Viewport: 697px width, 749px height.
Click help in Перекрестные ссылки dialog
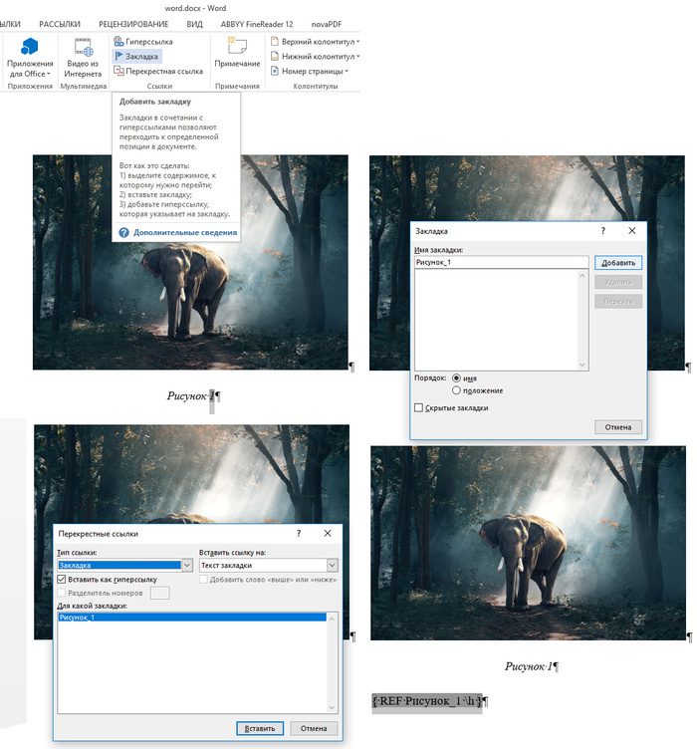(x=299, y=533)
